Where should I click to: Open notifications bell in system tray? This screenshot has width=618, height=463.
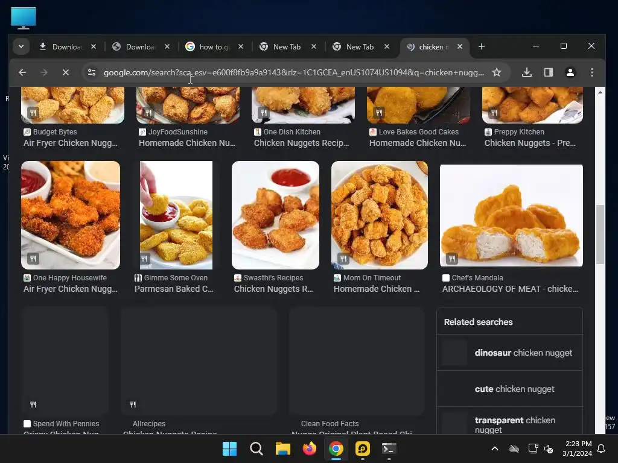[601, 449]
